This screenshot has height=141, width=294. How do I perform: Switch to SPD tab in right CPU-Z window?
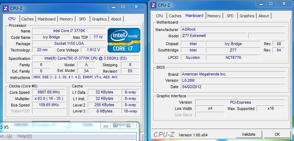(x=230, y=16)
